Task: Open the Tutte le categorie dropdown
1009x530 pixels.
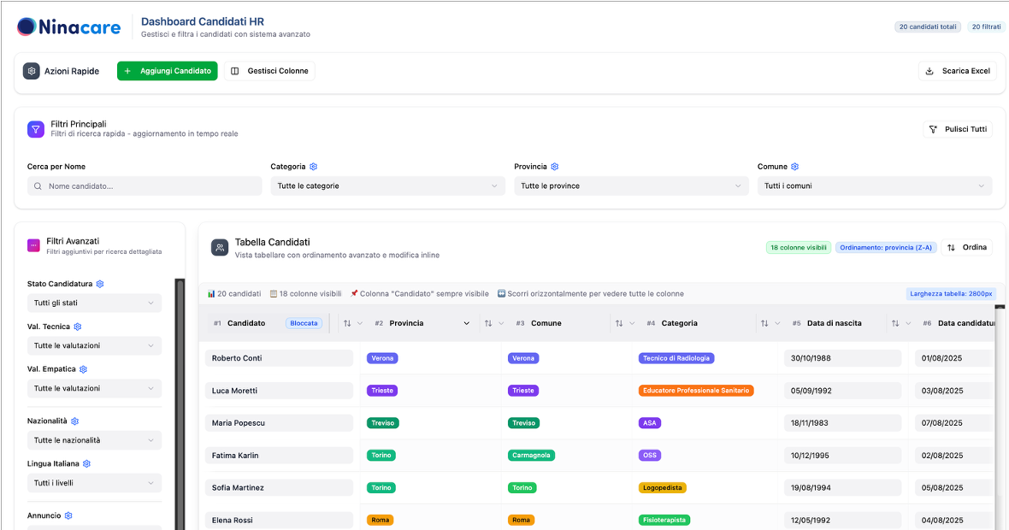Action: (x=387, y=185)
